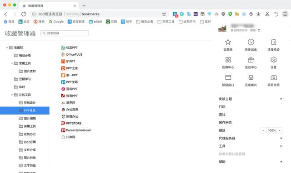Open 设置 gear icon in menu

pos(274,60)
